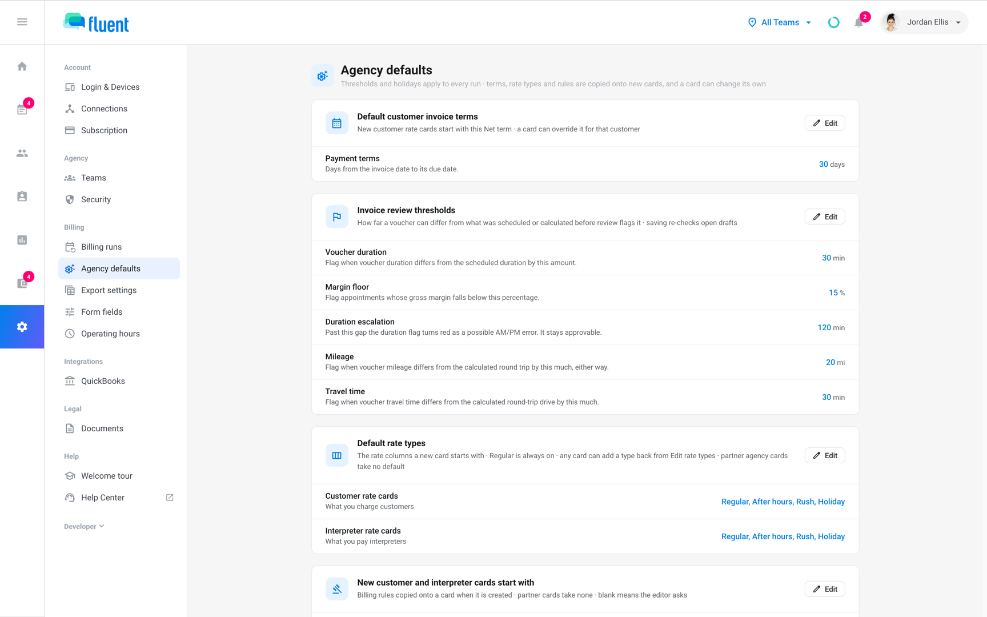
Task: Open the ID badge icon in rail
Action: (x=22, y=197)
